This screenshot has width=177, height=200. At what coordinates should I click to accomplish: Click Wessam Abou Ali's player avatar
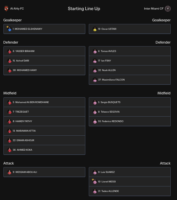[x=10, y=172]
